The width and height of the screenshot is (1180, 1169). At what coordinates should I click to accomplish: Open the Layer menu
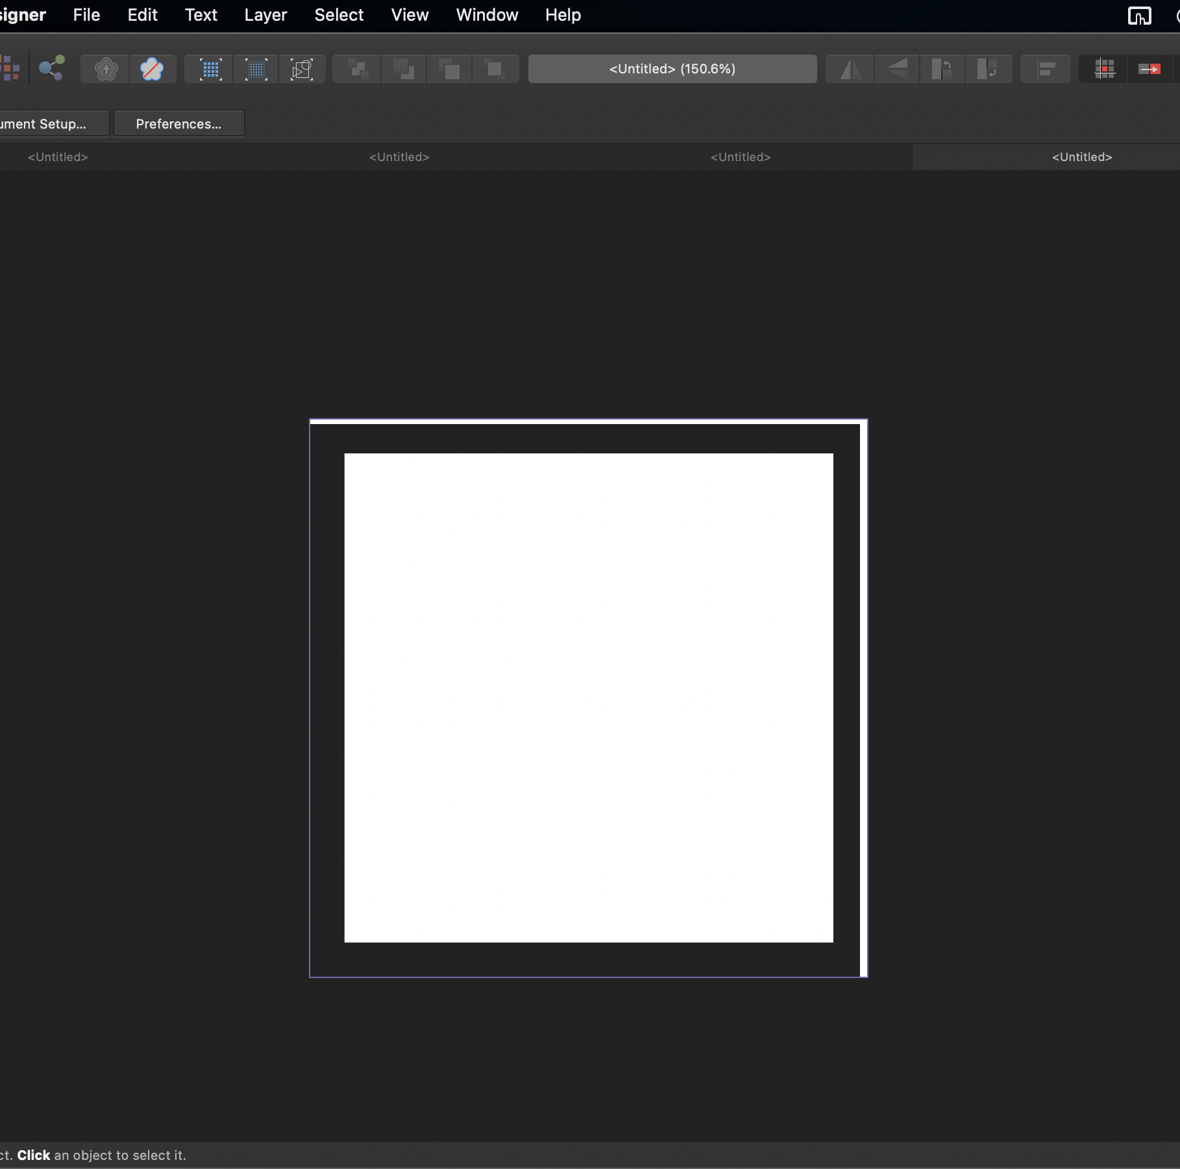265,15
